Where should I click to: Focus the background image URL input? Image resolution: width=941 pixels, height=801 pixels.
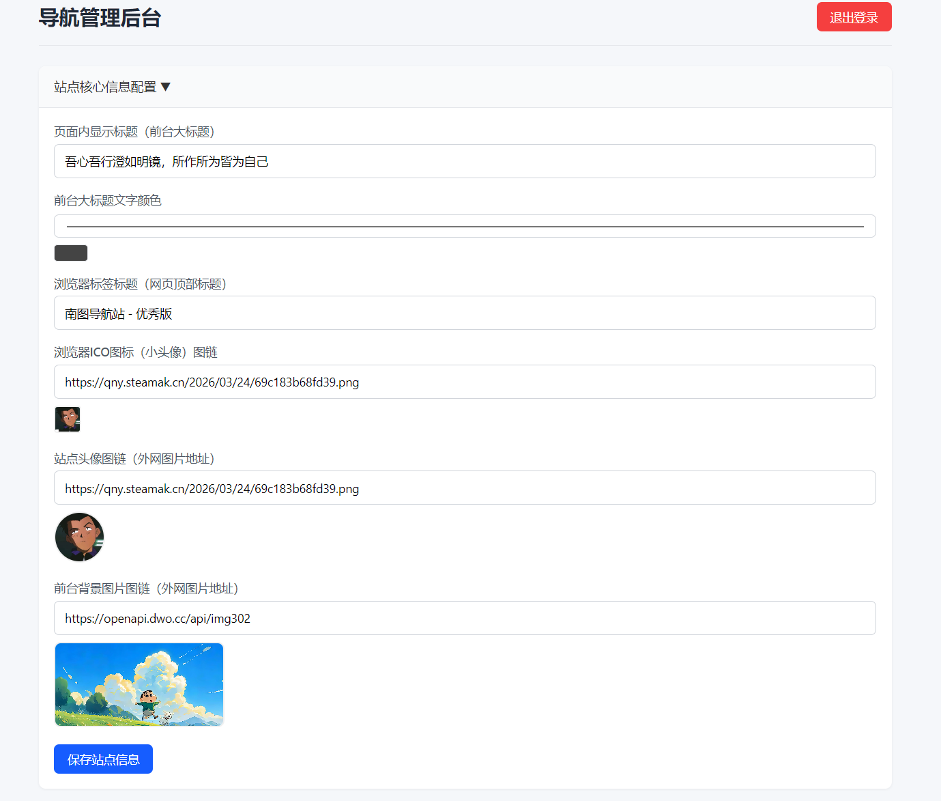(x=465, y=618)
